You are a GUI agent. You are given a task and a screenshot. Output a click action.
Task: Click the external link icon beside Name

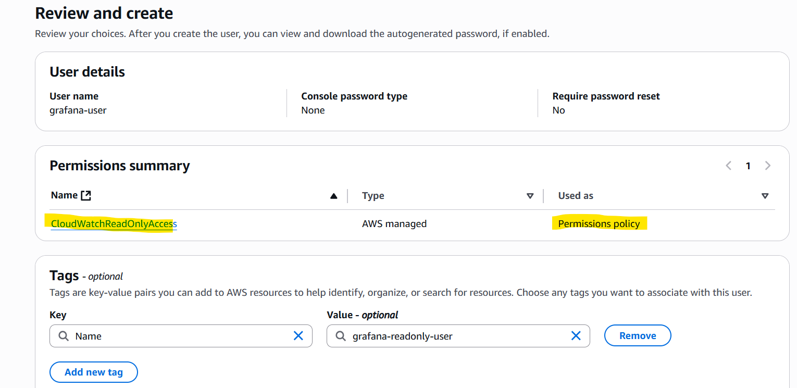pyautogui.click(x=86, y=195)
